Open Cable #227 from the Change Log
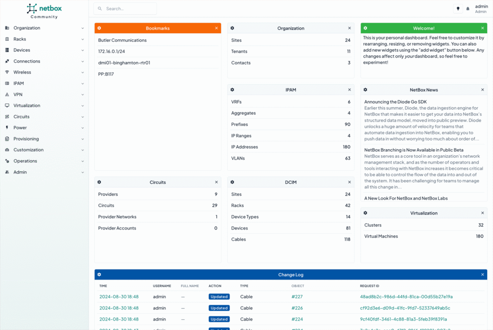The width and height of the screenshot is (493, 330). [298, 296]
